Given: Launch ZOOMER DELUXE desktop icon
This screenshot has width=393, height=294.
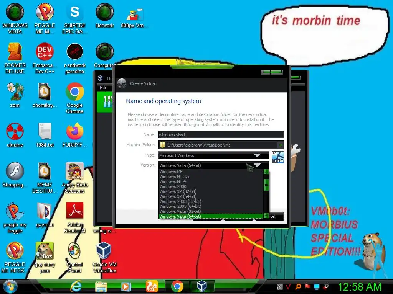Looking at the screenshot, I should [x=15, y=58].
